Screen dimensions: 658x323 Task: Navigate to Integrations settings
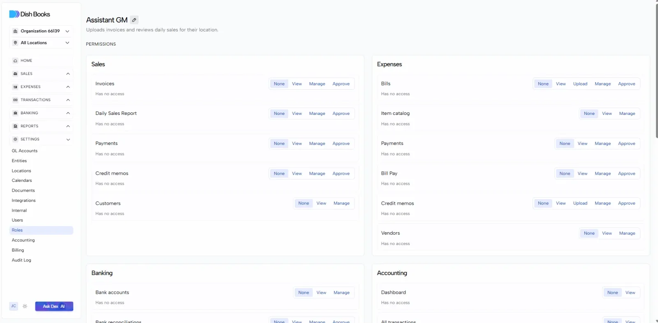(x=23, y=201)
